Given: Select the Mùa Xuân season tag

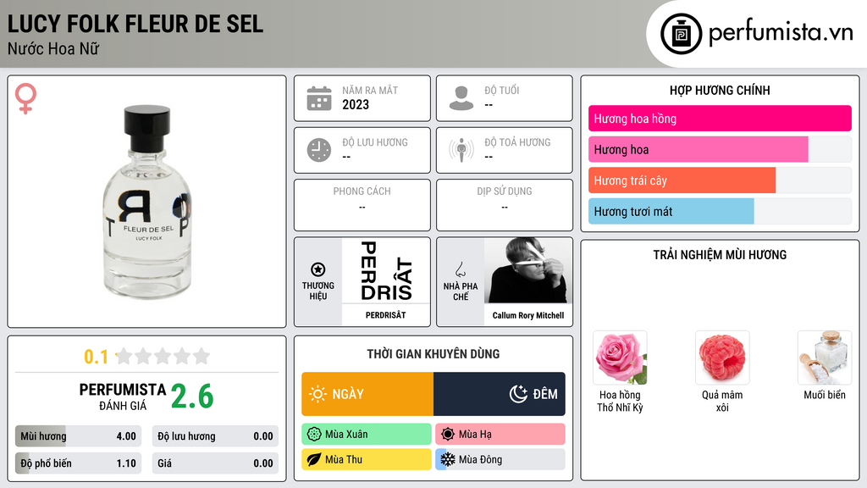Looking at the screenshot, I should coord(367,434).
